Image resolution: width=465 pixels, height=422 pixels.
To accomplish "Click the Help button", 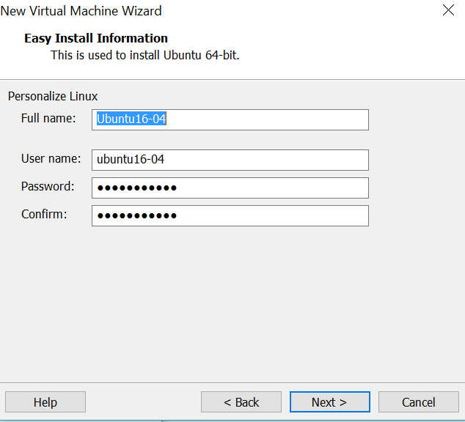I will (x=45, y=402).
